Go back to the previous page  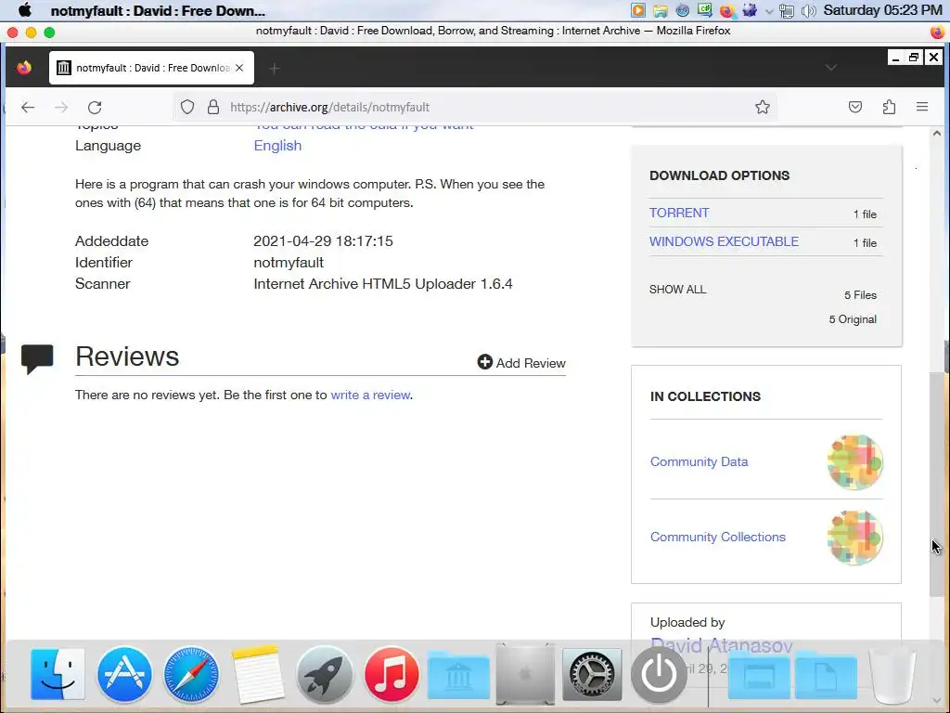(28, 108)
